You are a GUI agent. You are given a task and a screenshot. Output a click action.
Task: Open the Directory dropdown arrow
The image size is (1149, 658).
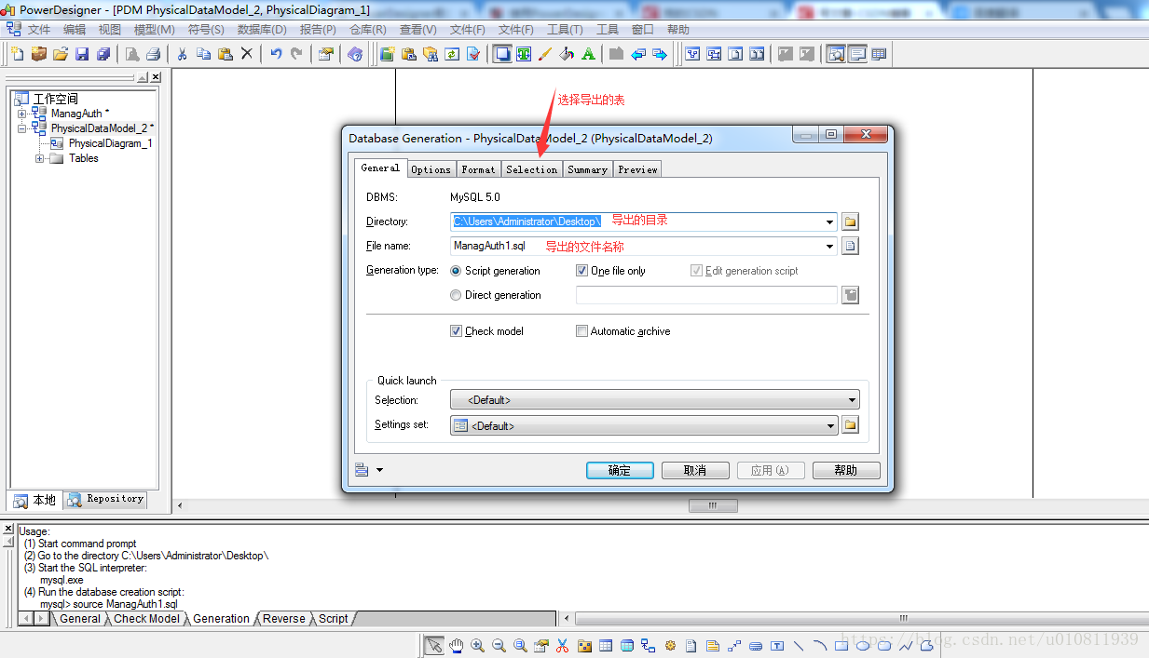[829, 222]
